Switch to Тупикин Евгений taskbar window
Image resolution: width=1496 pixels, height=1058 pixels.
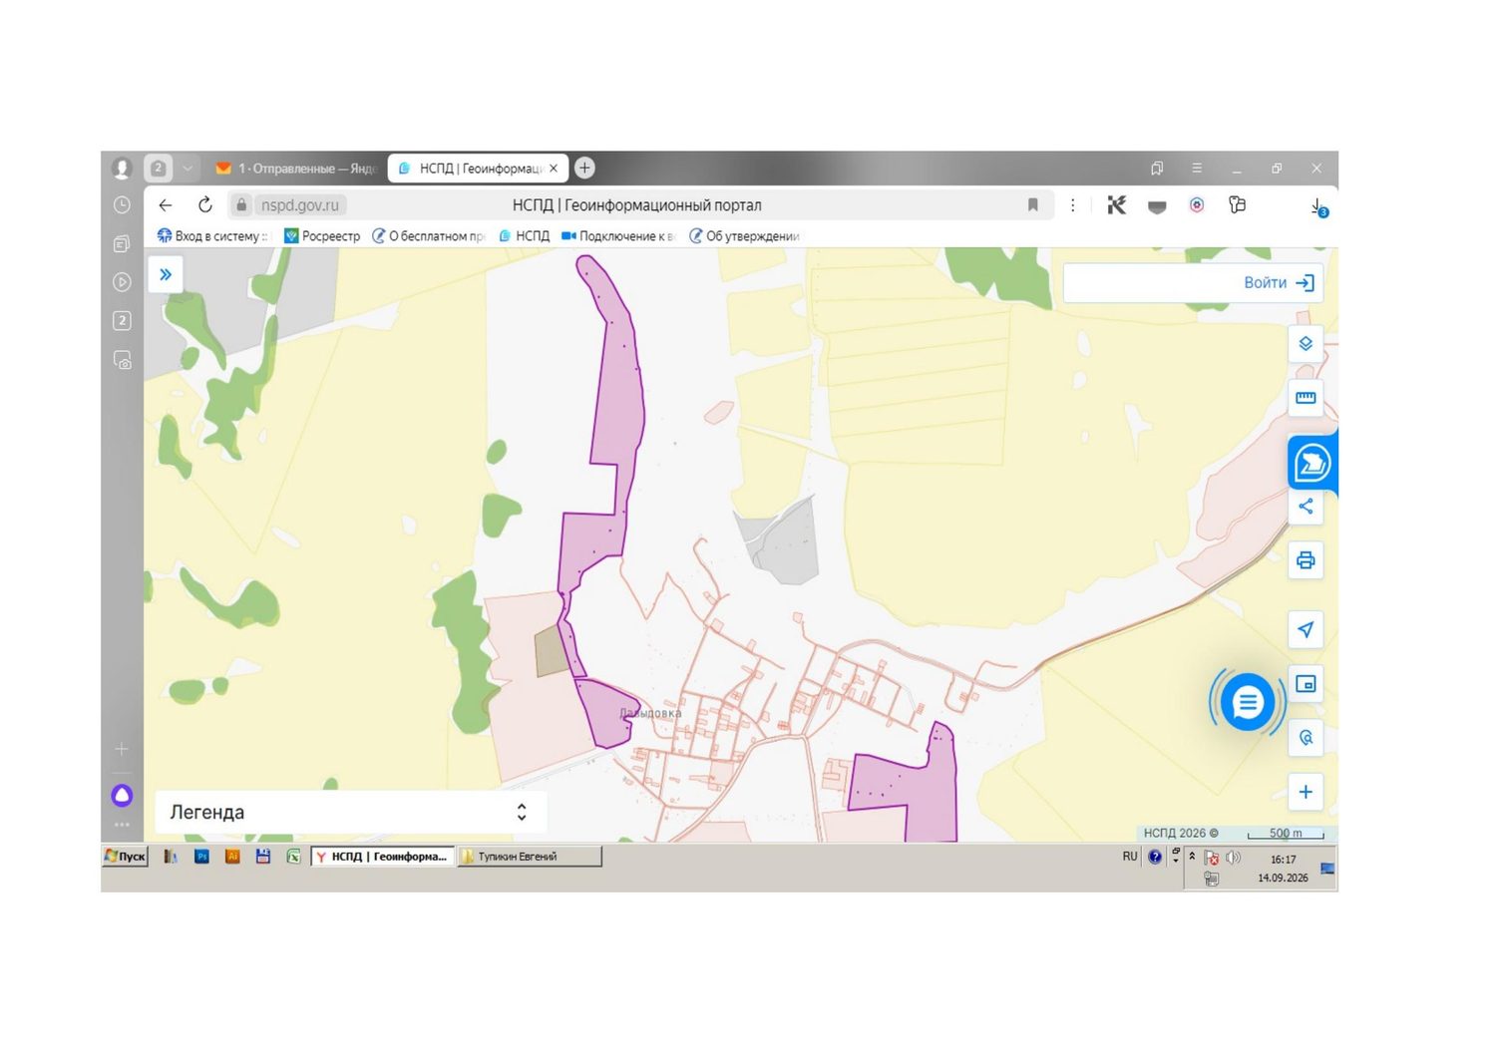530,857
